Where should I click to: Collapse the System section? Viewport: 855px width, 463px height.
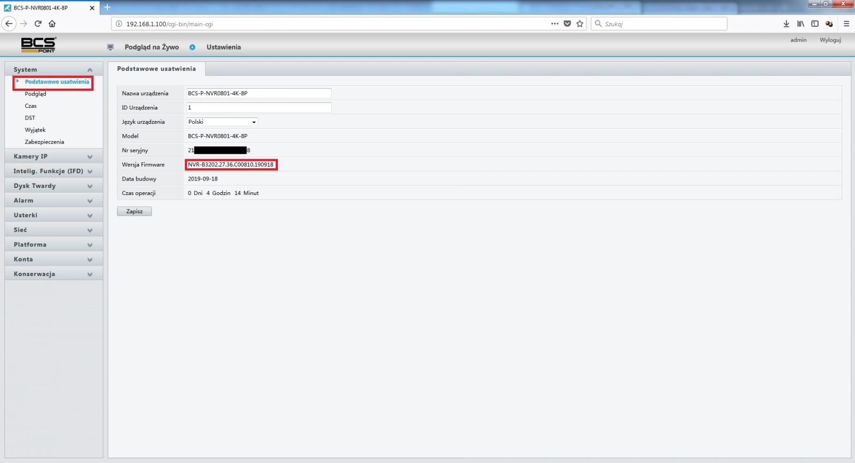(53, 69)
